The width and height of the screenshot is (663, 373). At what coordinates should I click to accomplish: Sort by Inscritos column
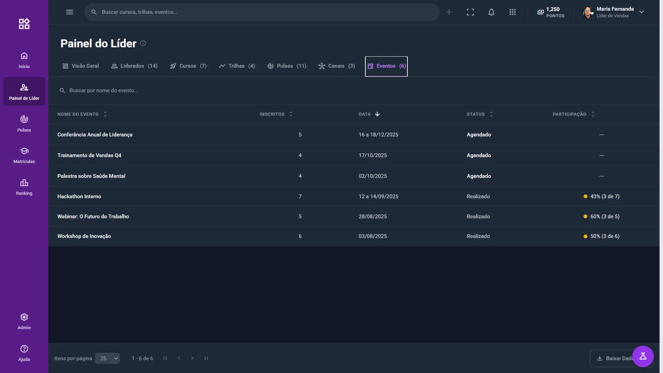tap(276, 114)
